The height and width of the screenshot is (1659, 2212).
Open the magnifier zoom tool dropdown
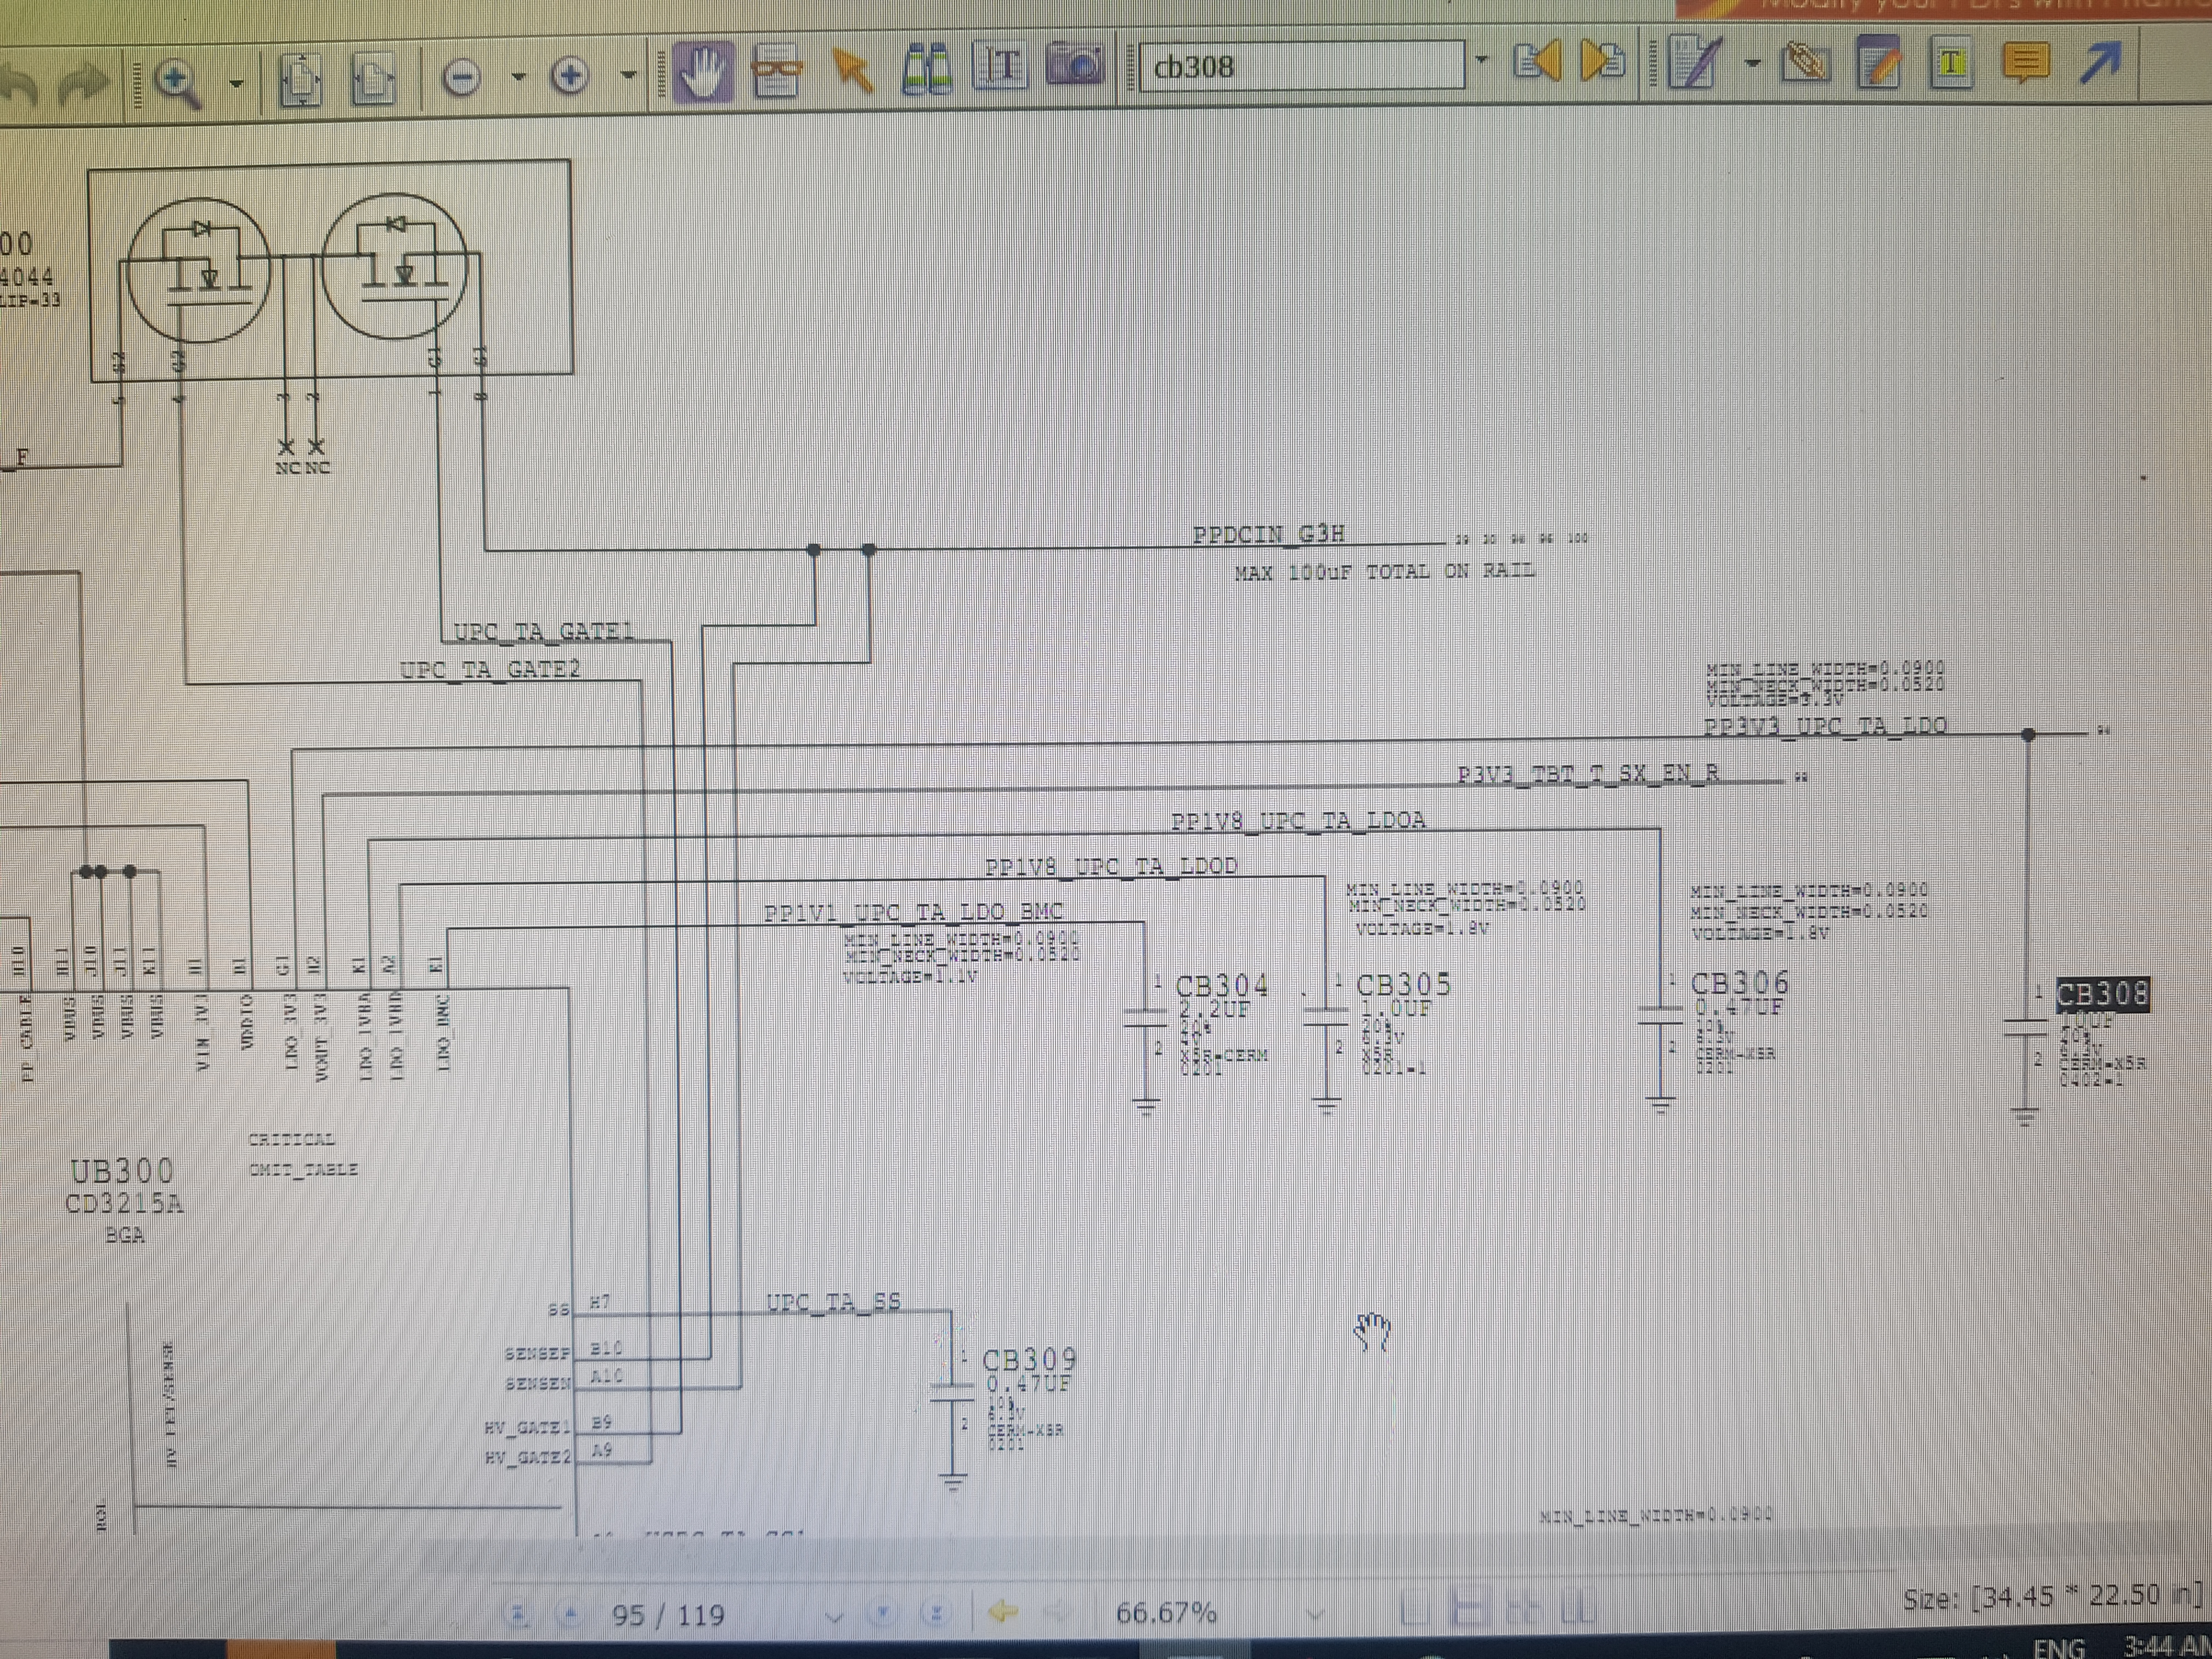point(236,83)
